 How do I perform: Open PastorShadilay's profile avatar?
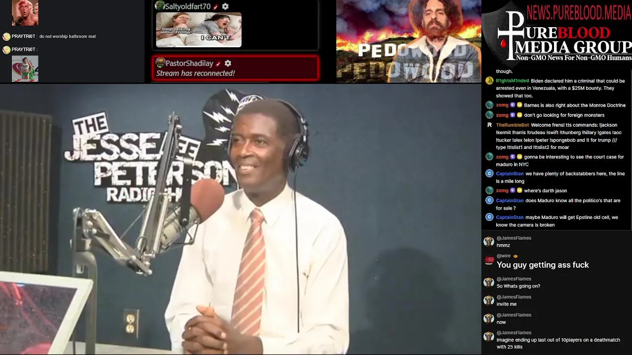point(160,63)
